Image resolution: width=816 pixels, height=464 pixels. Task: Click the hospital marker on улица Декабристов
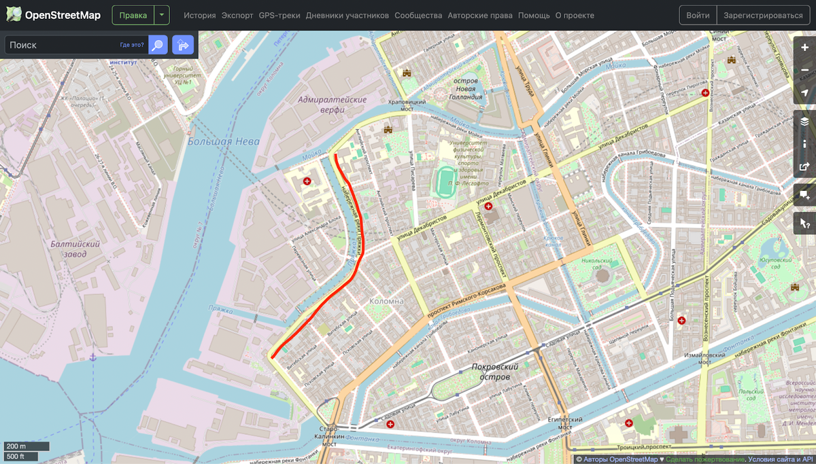488,206
